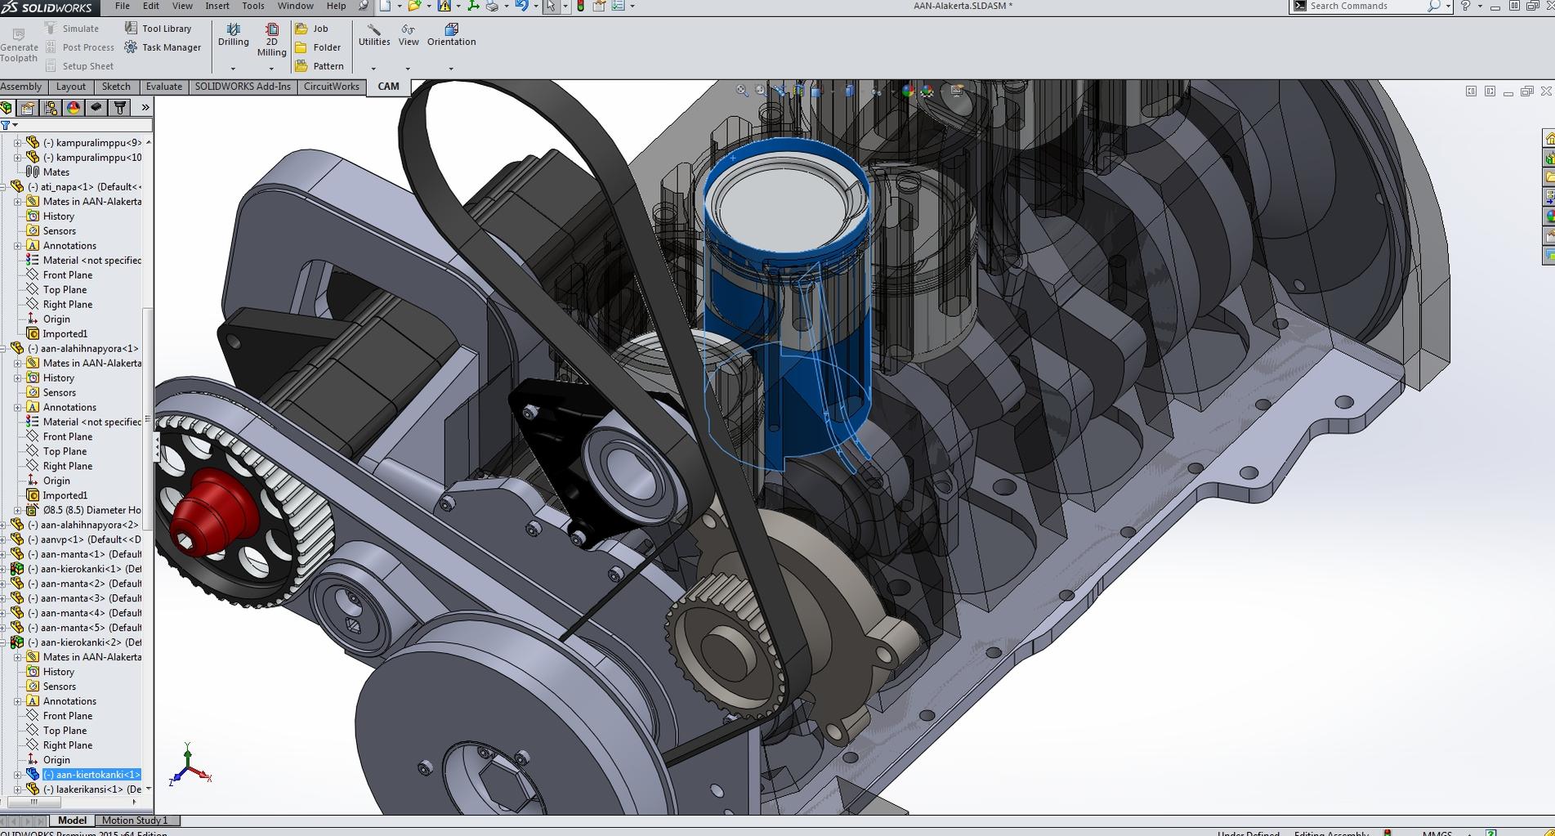
Task: Open Motion Study 1 tab
Action: tap(135, 820)
